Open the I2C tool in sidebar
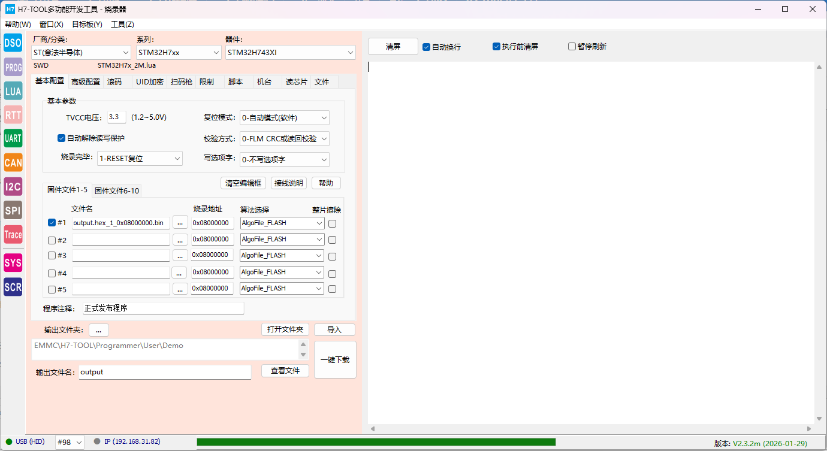The height and width of the screenshot is (451, 827). (13, 186)
